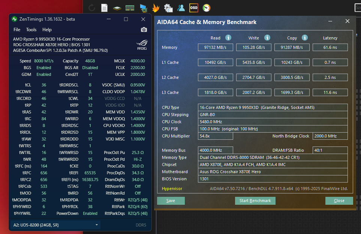Click the Memory Read result field
The image size is (361, 234).
pos(216,47)
